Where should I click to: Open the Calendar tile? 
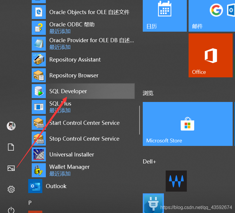coord(165,16)
